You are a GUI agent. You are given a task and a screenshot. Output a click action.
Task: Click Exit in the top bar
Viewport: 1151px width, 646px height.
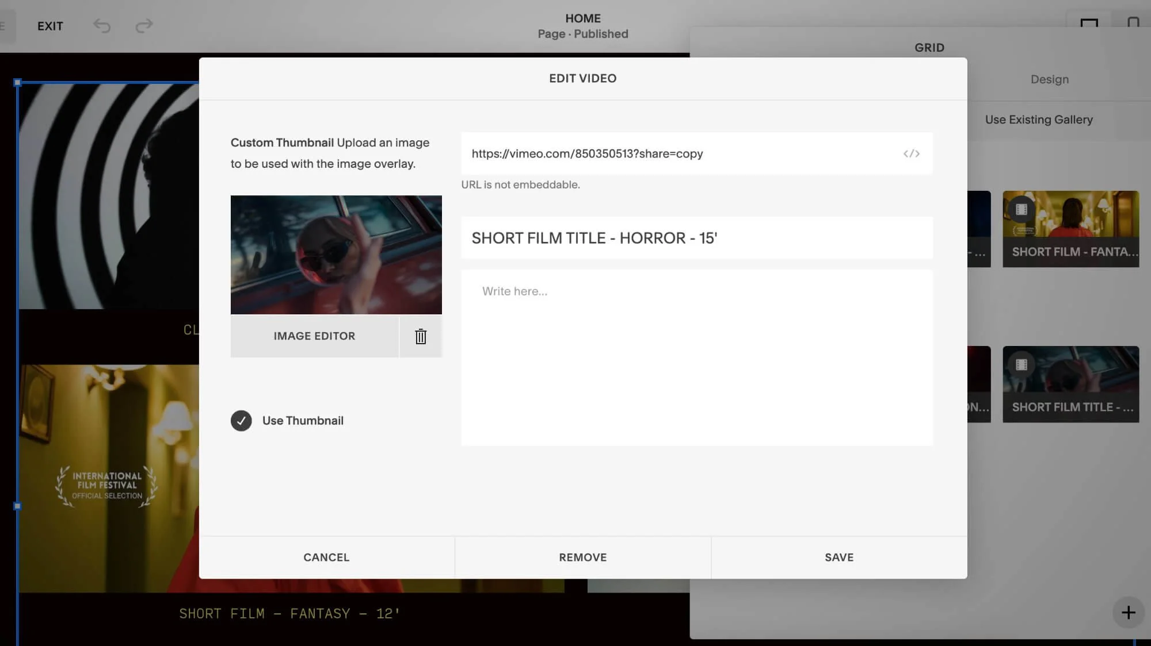50,26
